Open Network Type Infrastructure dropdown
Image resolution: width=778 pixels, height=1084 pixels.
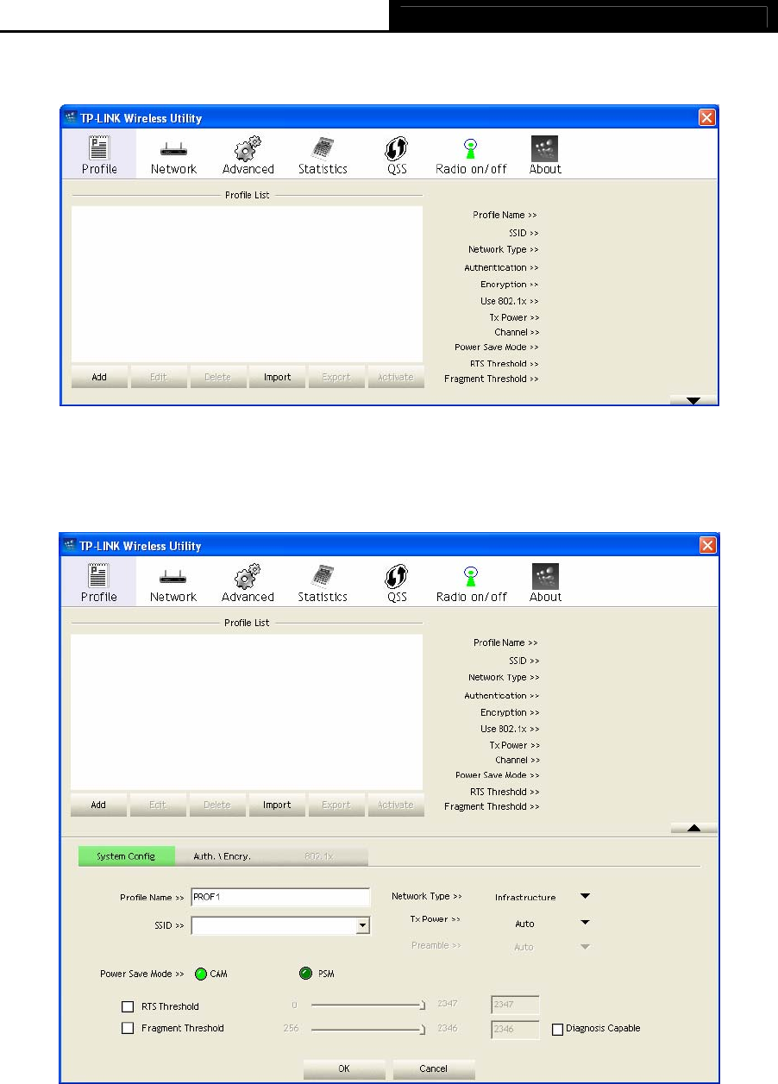[585, 897]
